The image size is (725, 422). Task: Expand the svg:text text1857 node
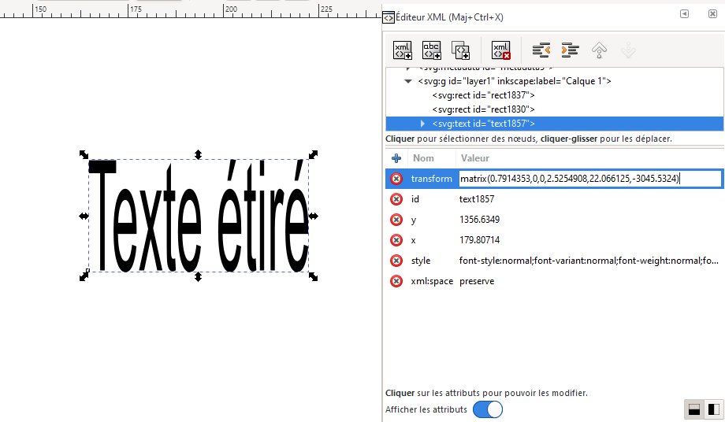click(422, 124)
